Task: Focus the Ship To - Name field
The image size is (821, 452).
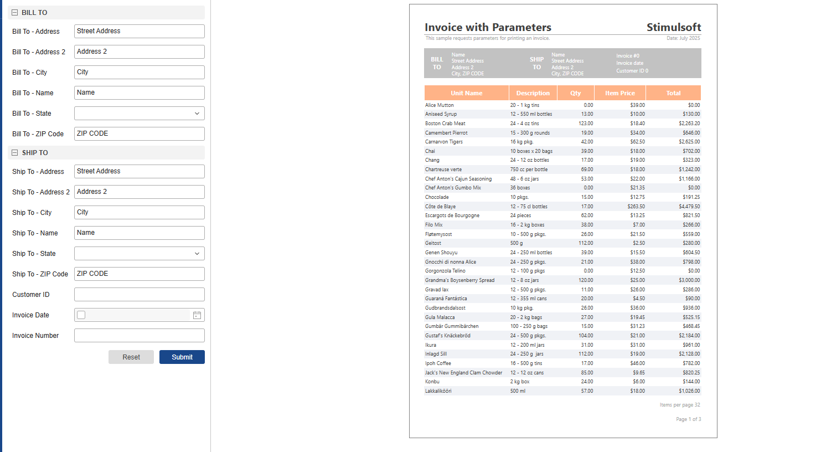Action: coord(140,233)
